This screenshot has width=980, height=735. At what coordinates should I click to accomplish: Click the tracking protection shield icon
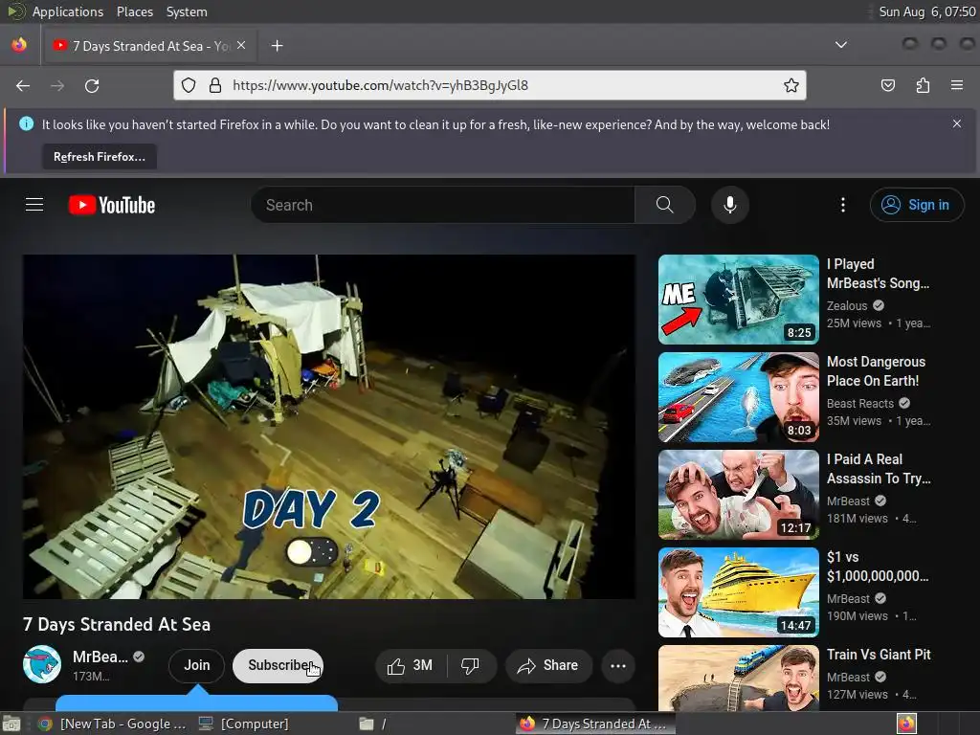click(x=189, y=85)
